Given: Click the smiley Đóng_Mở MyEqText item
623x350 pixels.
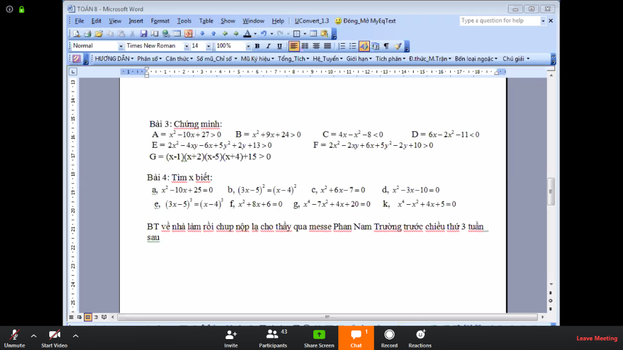Looking at the screenshot, I should pos(365,21).
